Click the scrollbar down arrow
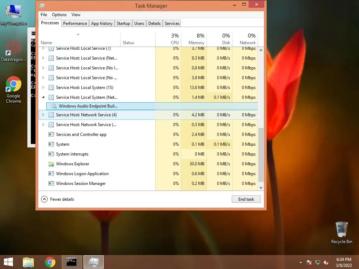Image resolution: width=359 pixels, height=269 pixels. [261, 188]
